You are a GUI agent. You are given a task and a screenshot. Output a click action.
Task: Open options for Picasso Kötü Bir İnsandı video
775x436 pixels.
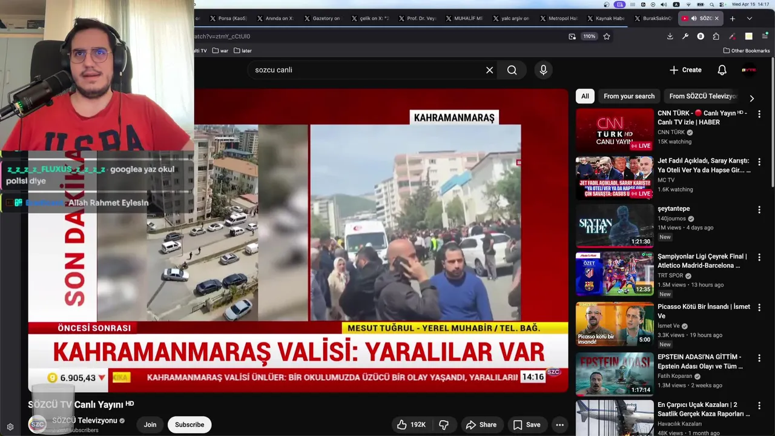(x=759, y=308)
